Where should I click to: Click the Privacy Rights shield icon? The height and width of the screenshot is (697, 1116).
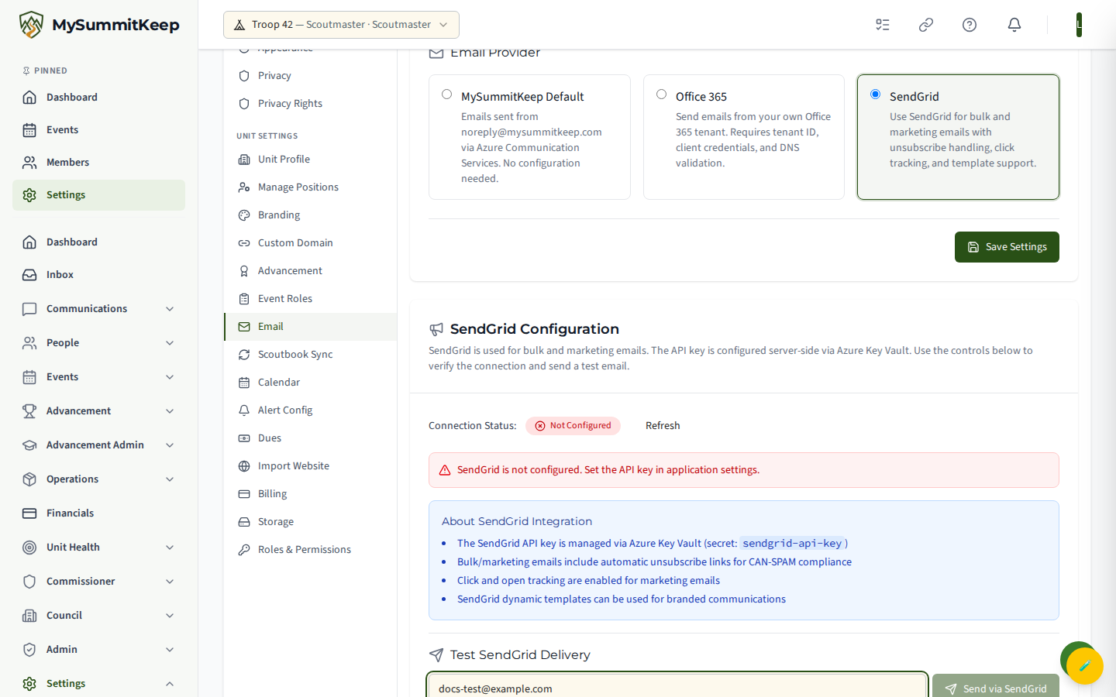coord(244,104)
